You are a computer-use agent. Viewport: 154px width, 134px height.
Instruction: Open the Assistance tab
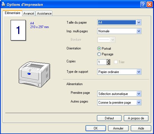[x=44, y=13]
